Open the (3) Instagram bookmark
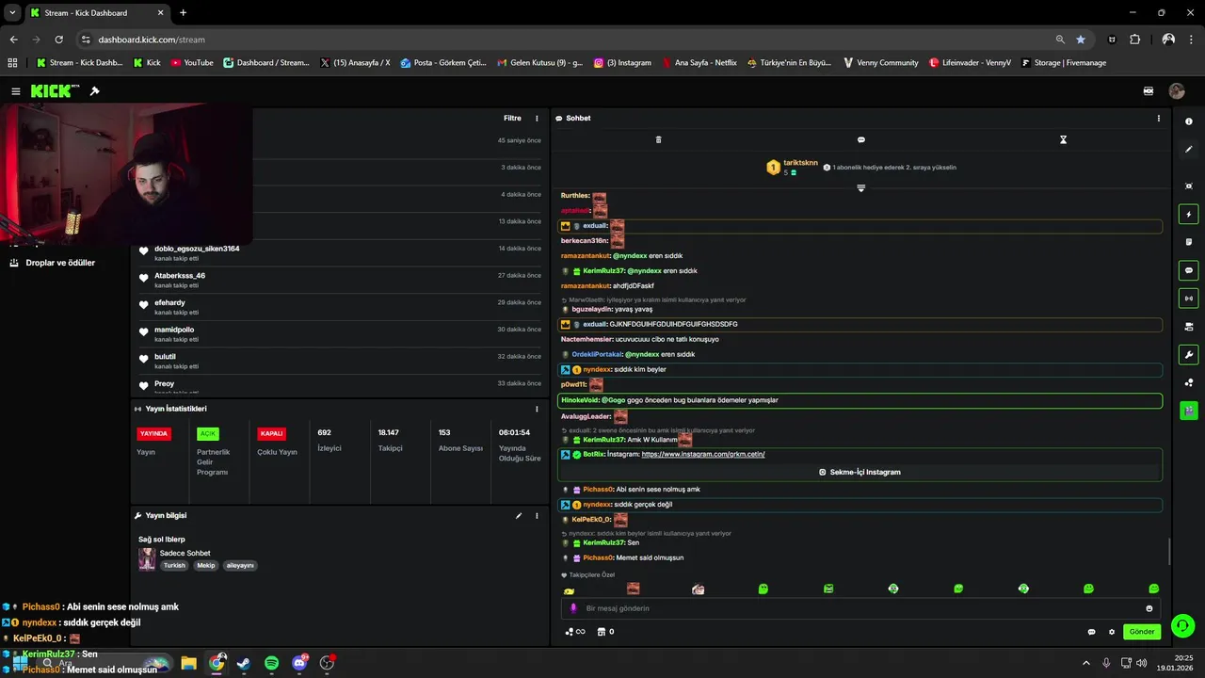This screenshot has width=1205, height=678. 622,63
